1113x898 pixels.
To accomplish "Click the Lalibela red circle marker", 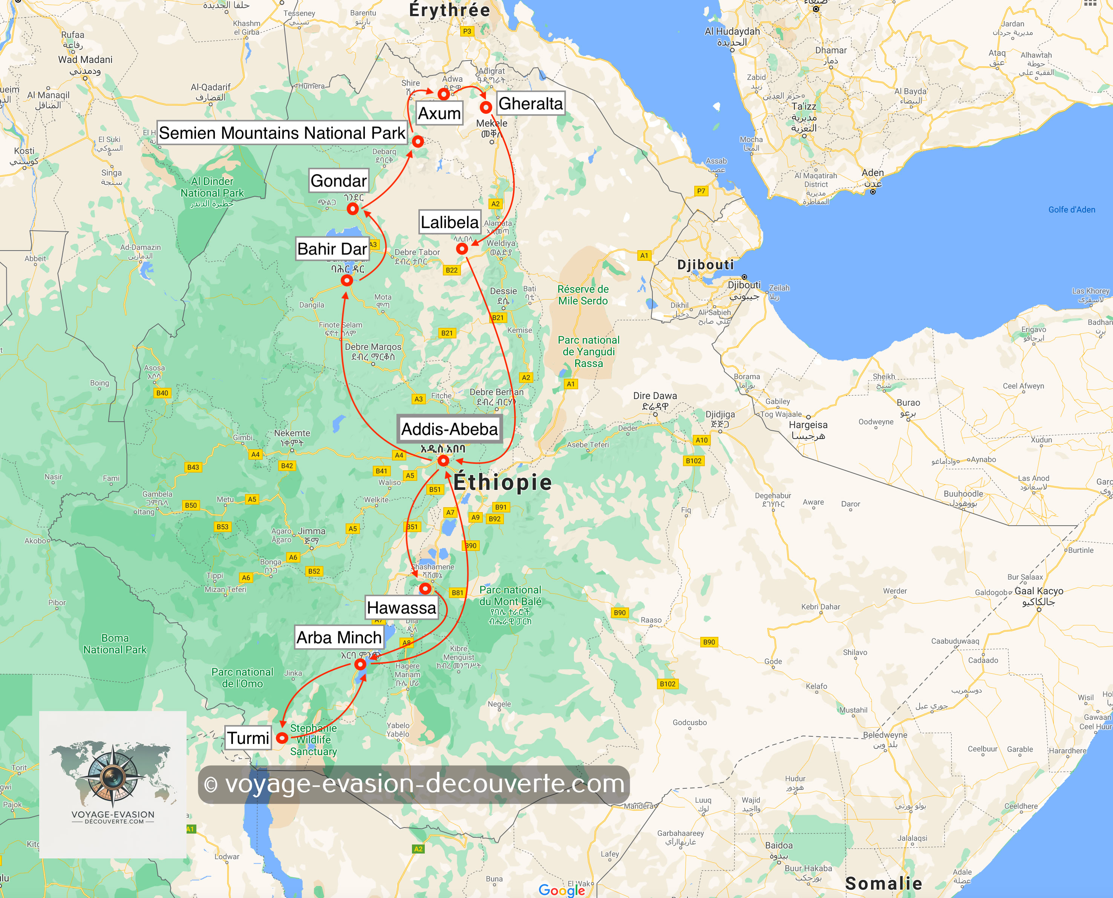I will click(x=462, y=249).
